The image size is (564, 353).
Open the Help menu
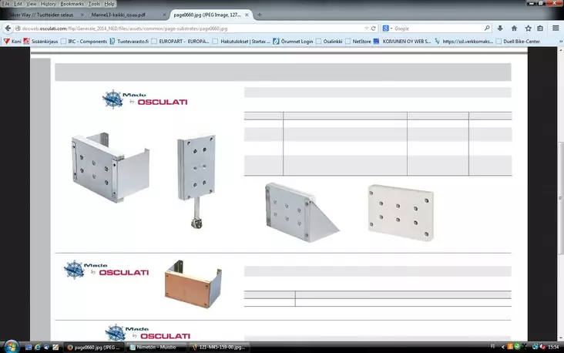click(109, 4)
